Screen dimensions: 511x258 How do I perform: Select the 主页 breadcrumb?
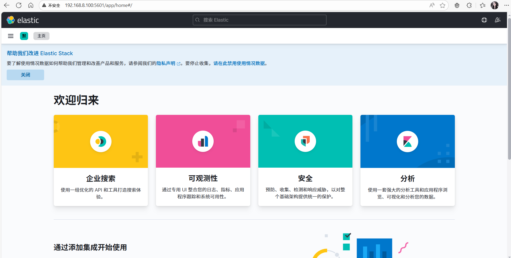41,36
